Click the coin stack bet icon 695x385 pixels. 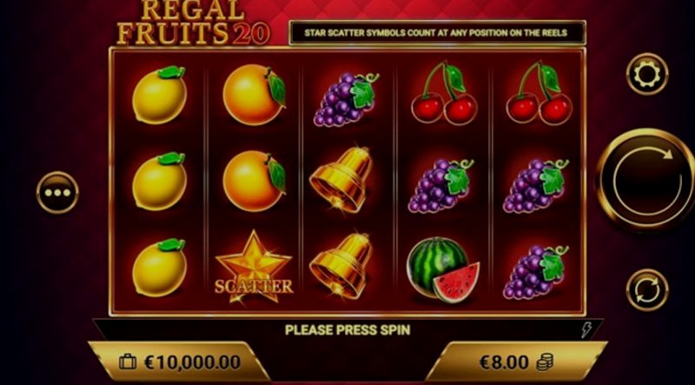tap(545, 362)
